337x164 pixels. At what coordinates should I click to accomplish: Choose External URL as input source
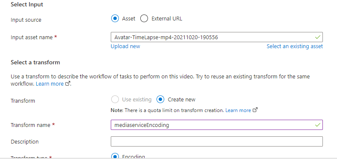coord(144,19)
